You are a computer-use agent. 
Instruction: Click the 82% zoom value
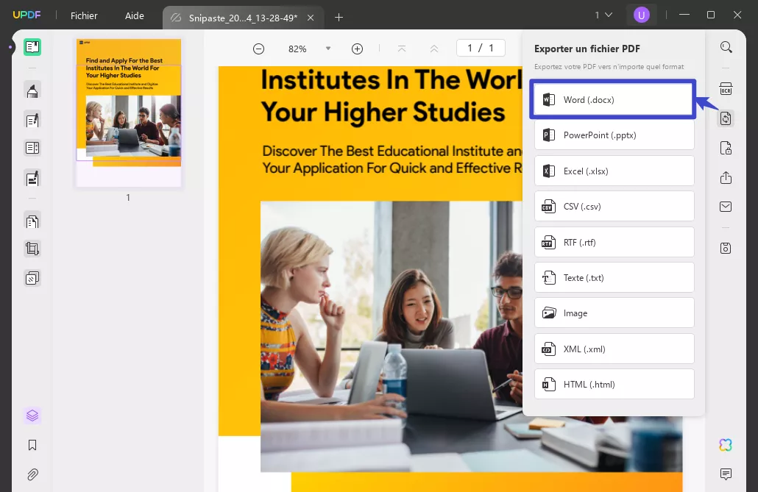[x=297, y=49]
